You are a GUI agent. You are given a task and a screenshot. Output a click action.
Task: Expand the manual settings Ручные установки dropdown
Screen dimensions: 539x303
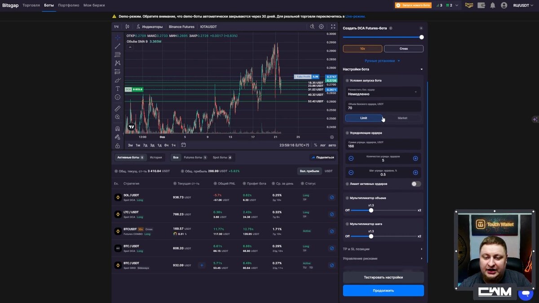[x=382, y=61]
